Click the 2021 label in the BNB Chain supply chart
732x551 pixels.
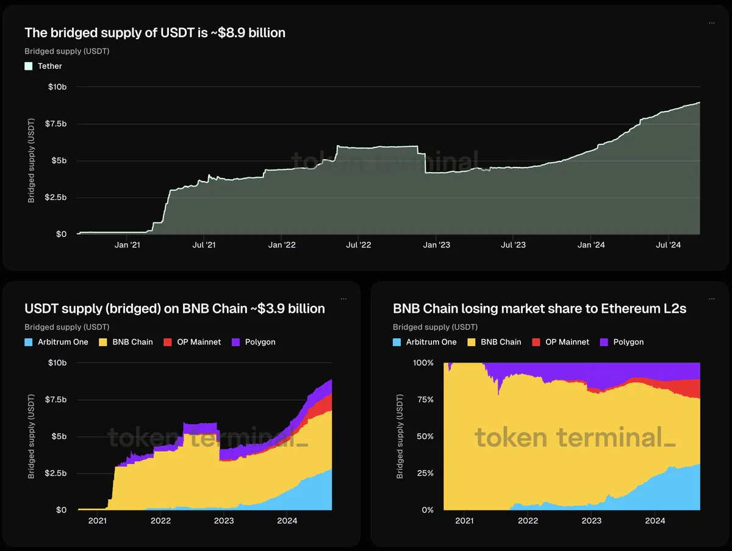pyautogui.click(x=98, y=521)
